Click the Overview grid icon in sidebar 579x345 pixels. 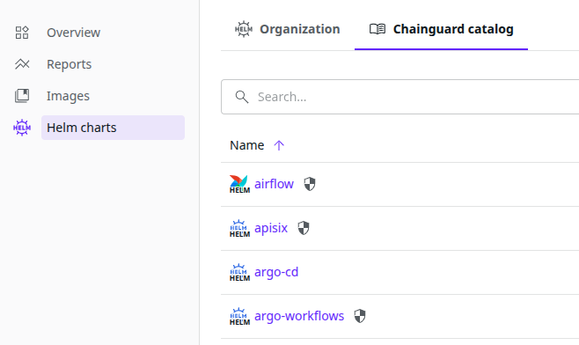point(22,33)
